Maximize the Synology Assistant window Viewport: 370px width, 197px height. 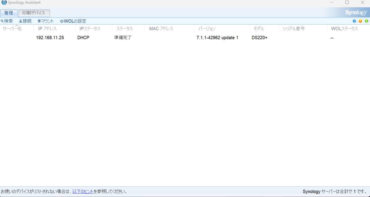coord(347,2)
